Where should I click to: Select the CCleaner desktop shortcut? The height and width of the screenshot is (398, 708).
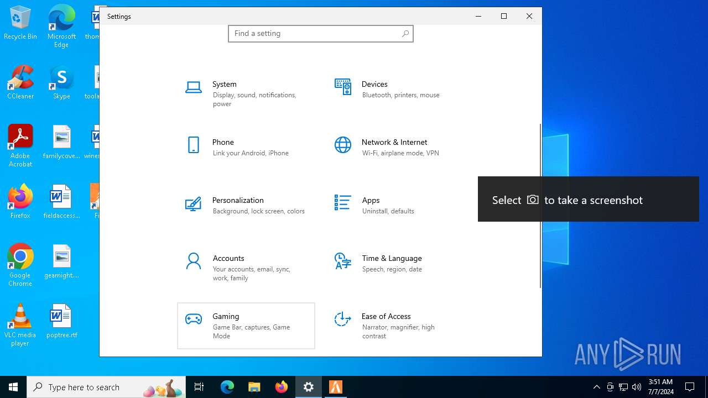[20, 82]
